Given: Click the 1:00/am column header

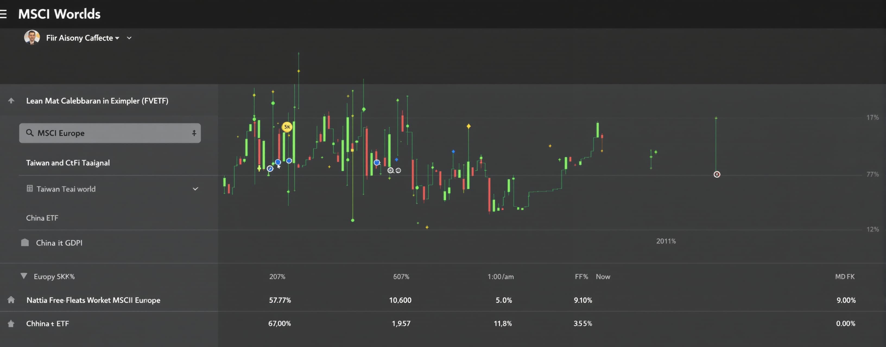Looking at the screenshot, I should coord(501,277).
